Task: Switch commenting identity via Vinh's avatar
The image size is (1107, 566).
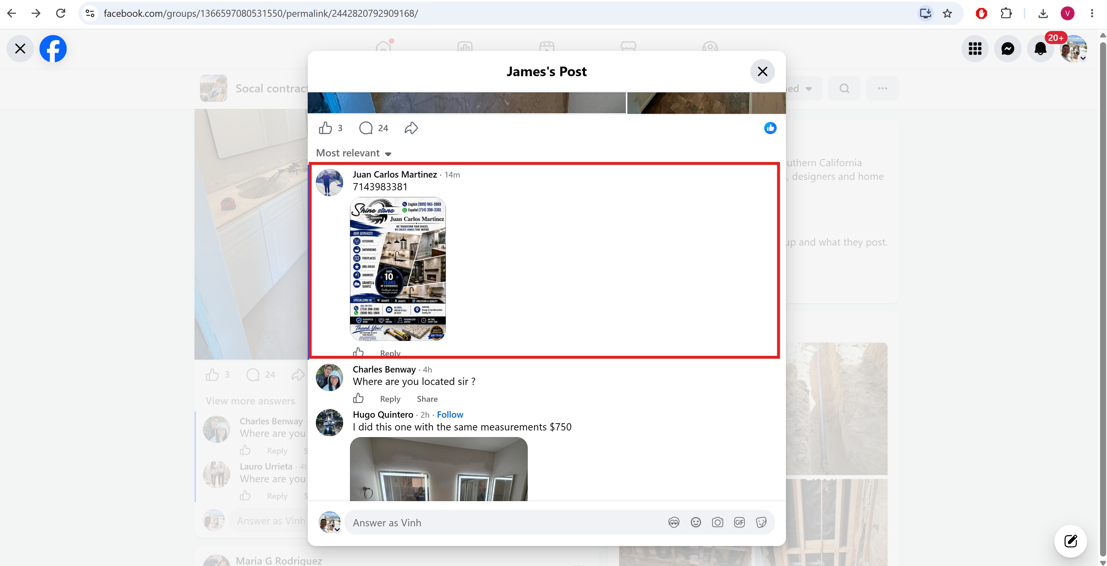Action: point(330,522)
